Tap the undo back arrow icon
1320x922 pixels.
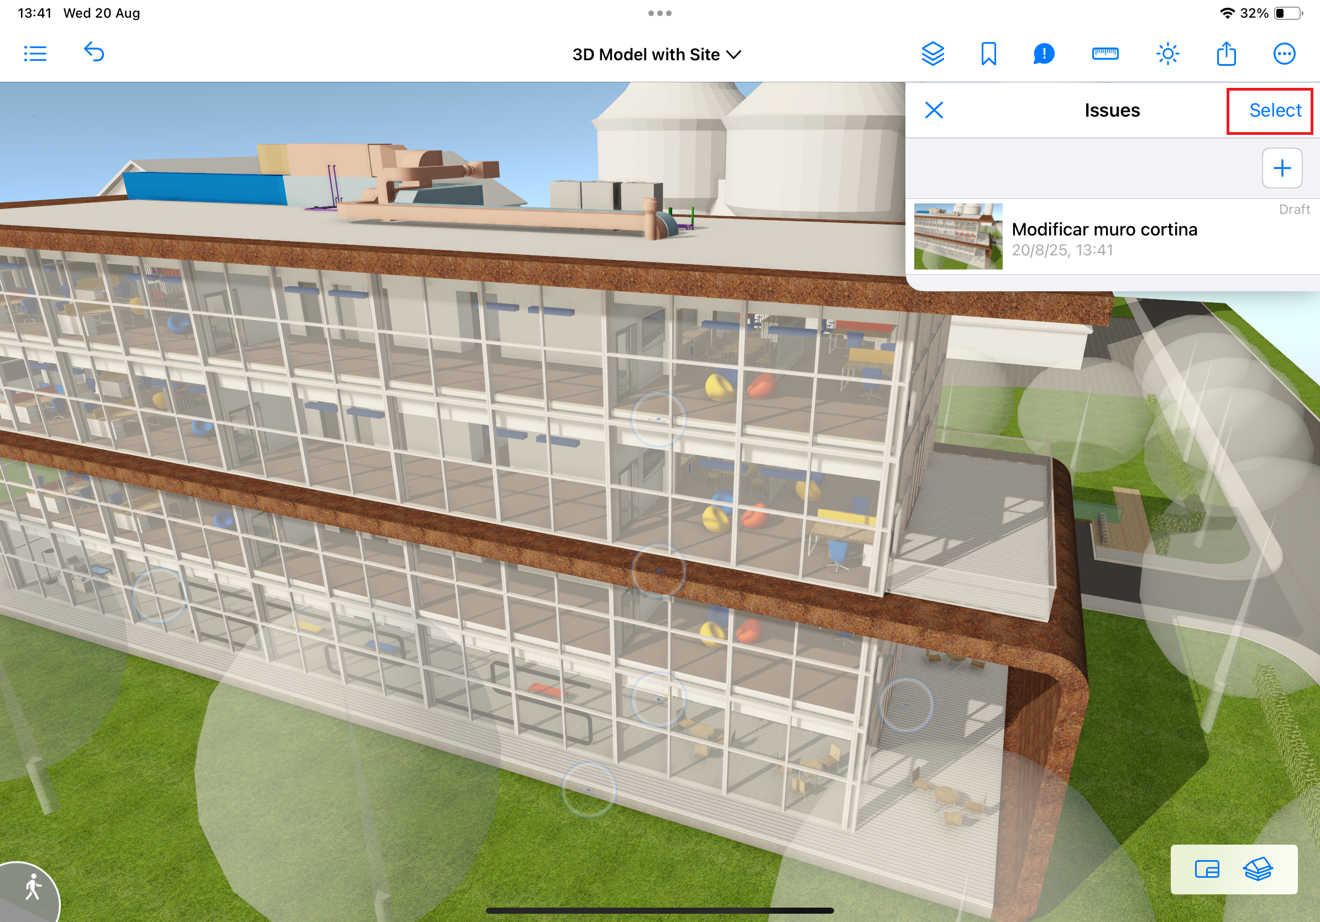[95, 53]
